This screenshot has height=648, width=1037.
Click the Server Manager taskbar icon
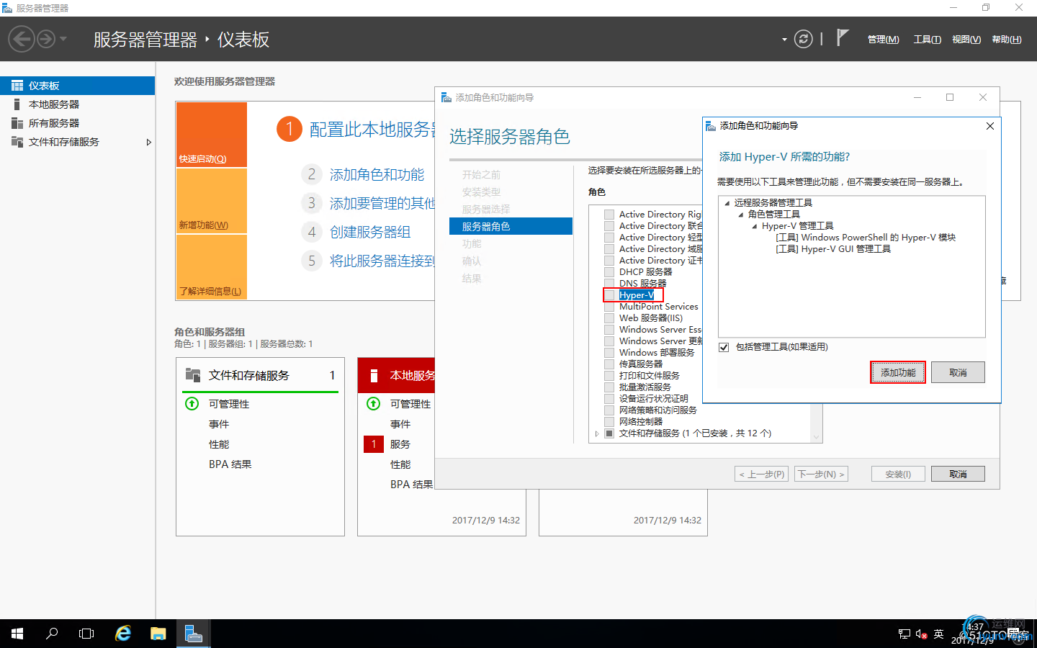click(193, 634)
